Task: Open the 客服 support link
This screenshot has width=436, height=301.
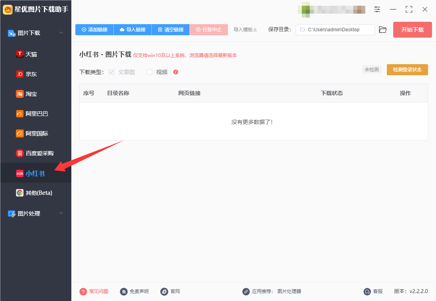Action: (x=378, y=291)
